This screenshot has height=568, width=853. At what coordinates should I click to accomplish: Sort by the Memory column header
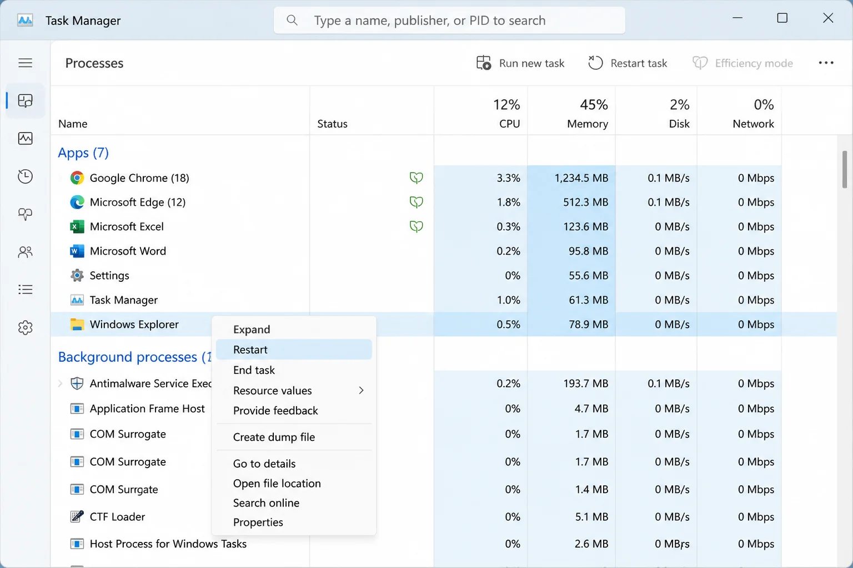[x=571, y=111]
